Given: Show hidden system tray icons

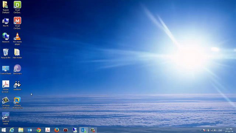Looking at the screenshot, I should pos(200,130).
